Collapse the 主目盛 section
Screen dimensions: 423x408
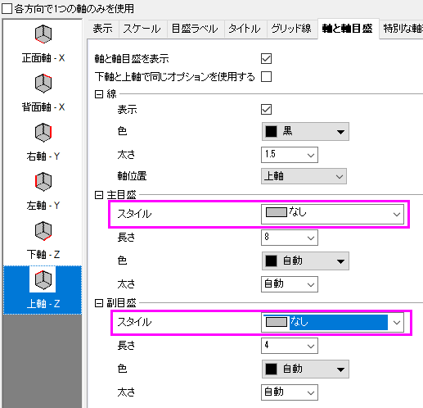tap(98, 195)
